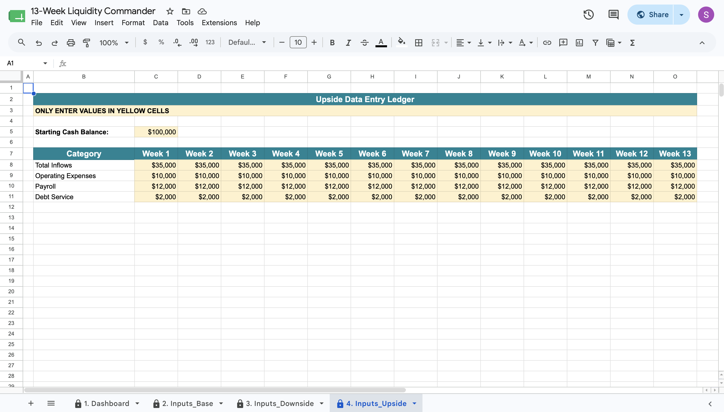Screen dimensions: 724x412
Task: Open the Google Sheets home logo
Action: click(17, 16)
